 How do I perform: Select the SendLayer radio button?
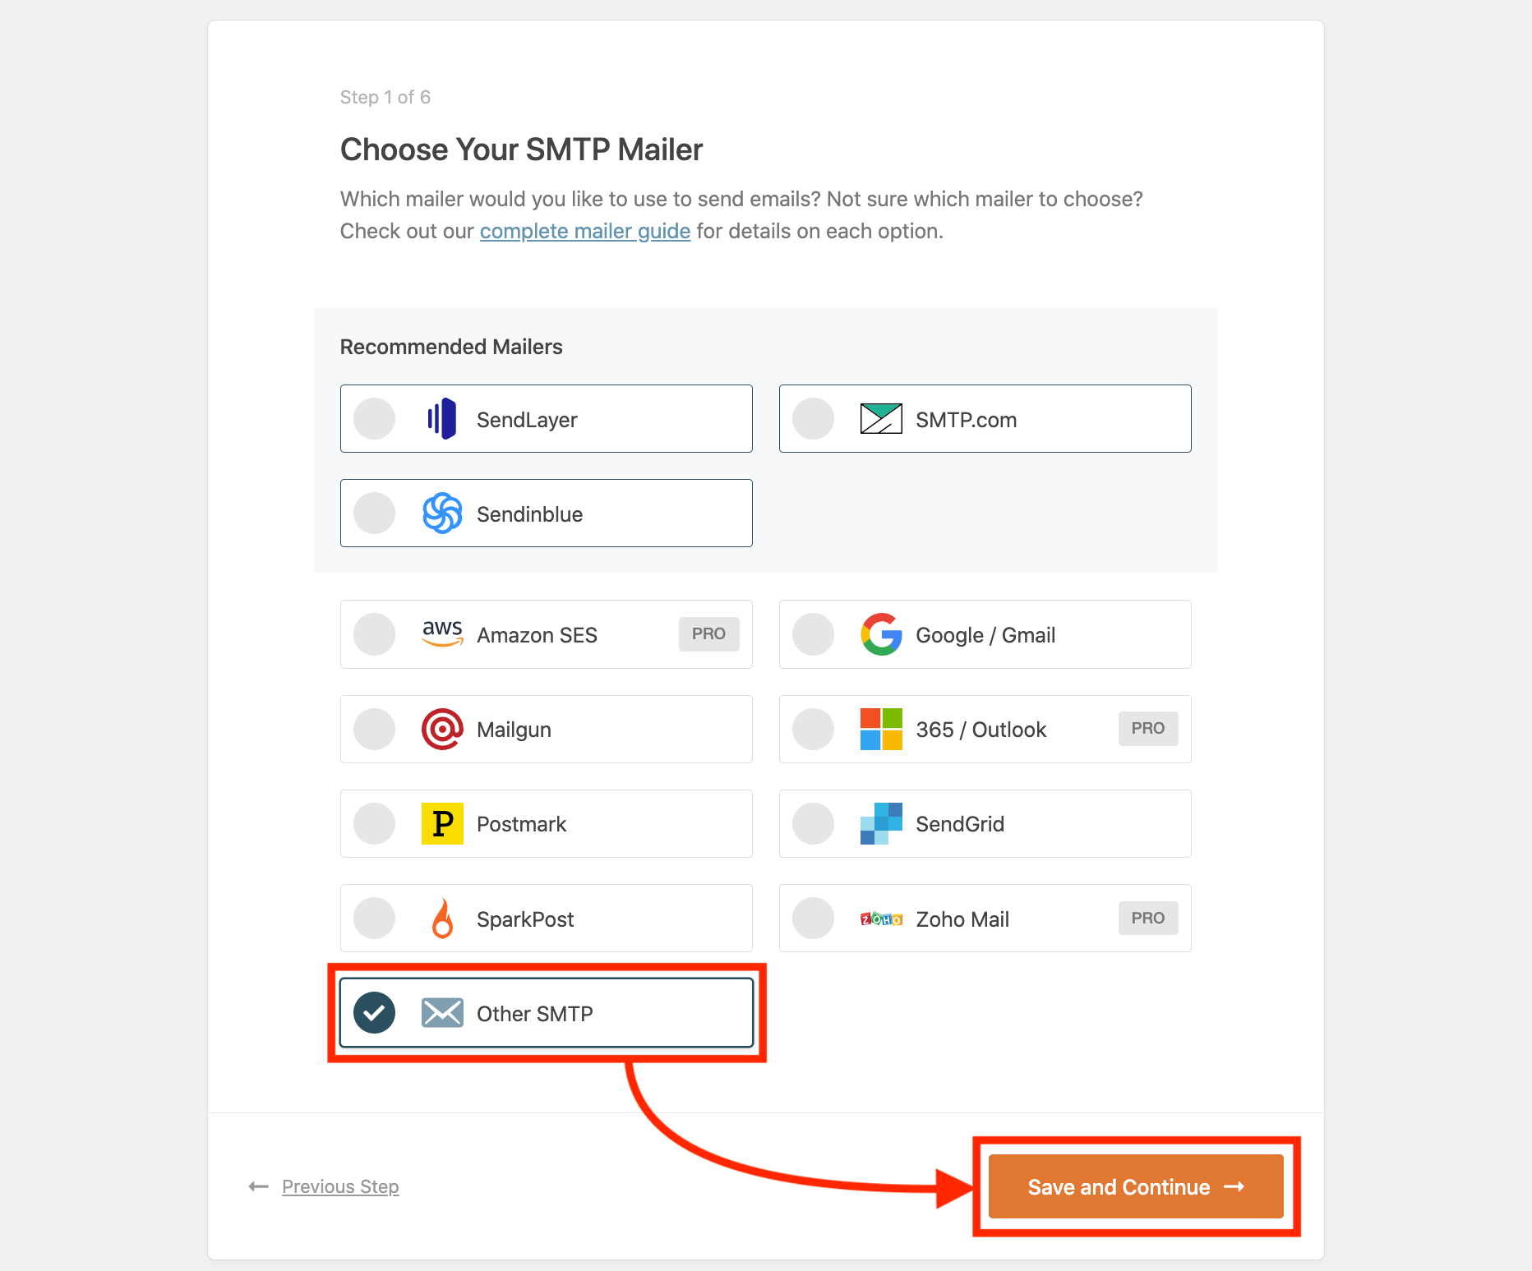click(x=374, y=419)
